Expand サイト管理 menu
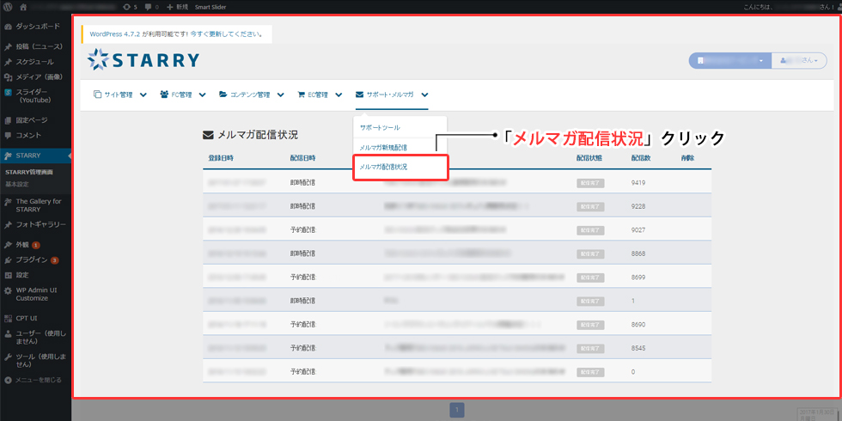The image size is (842, 421). pyautogui.click(x=119, y=95)
